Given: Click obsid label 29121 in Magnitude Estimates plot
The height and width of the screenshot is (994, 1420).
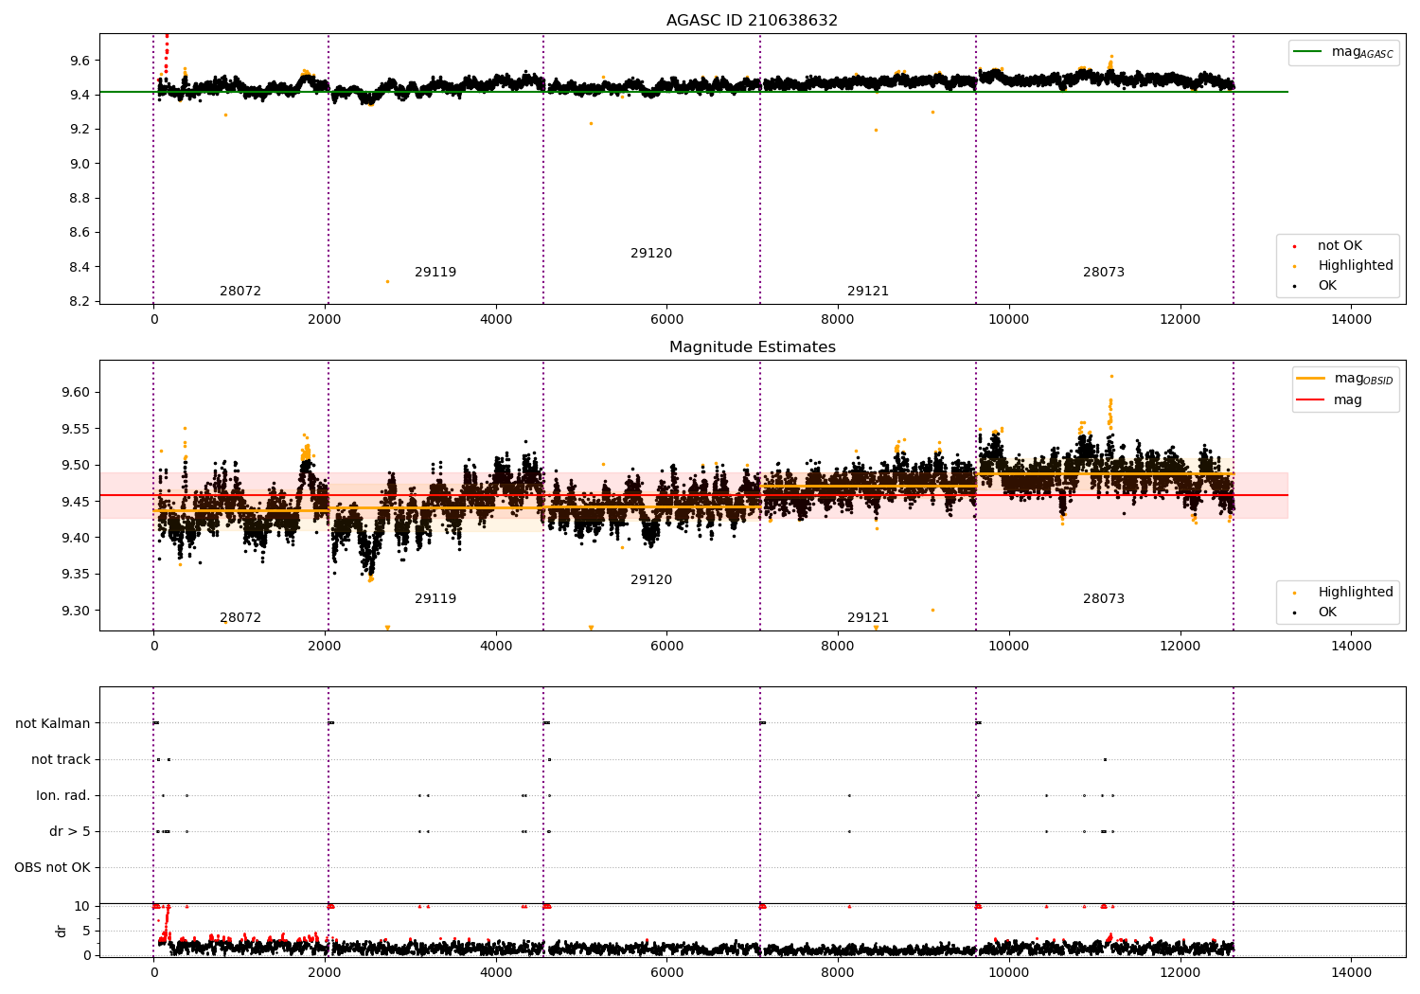Looking at the screenshot, I should click(868, 617).
